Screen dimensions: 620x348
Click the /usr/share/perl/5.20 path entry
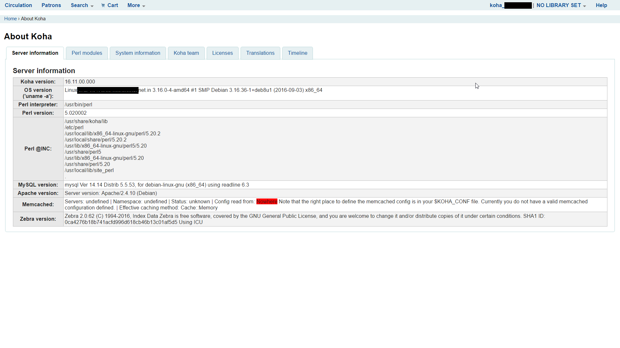click(x=87, y=164)
